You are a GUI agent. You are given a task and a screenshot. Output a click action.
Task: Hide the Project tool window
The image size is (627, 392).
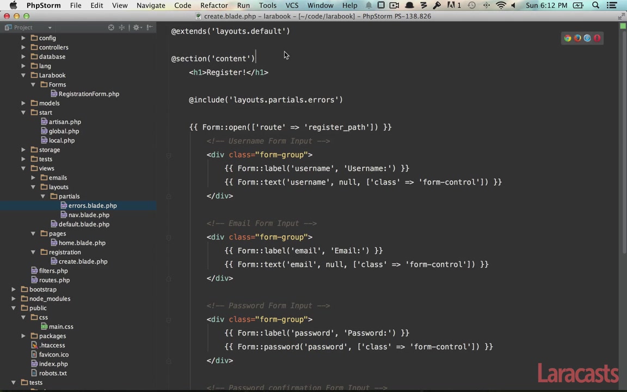(x=150, y=28)
